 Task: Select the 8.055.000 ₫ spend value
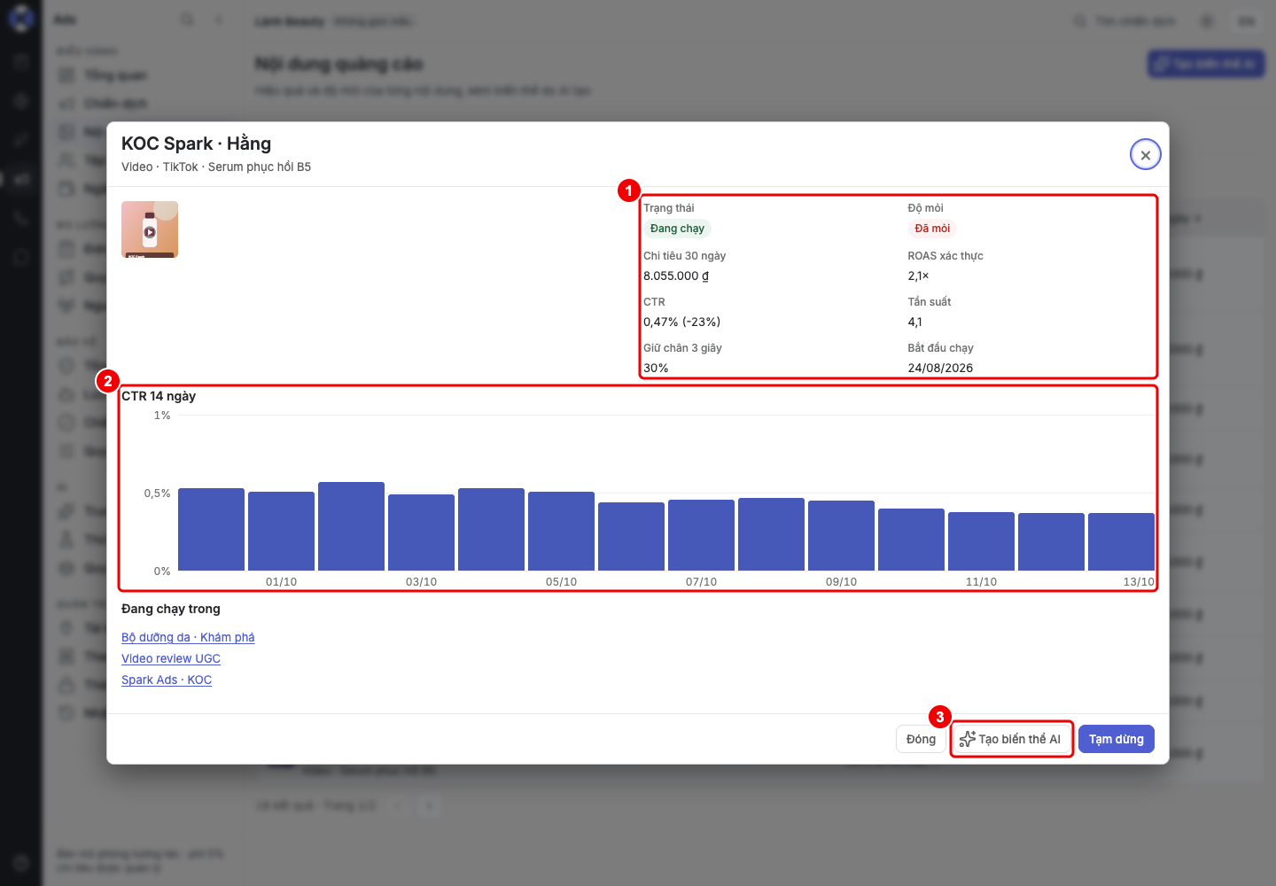(x=676, y=276)
